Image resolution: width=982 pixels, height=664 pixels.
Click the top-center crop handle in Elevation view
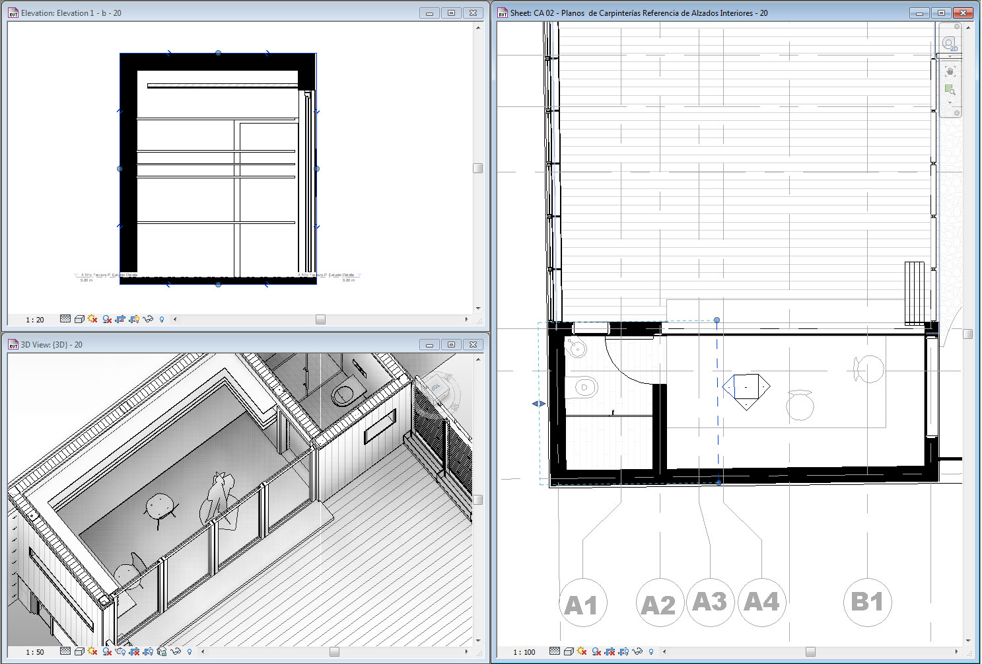click(x=219, y=54)
